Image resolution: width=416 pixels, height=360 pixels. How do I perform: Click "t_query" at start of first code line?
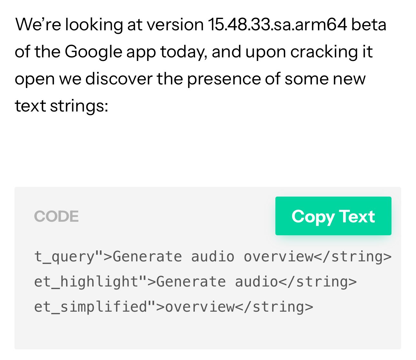pos(64,257)
